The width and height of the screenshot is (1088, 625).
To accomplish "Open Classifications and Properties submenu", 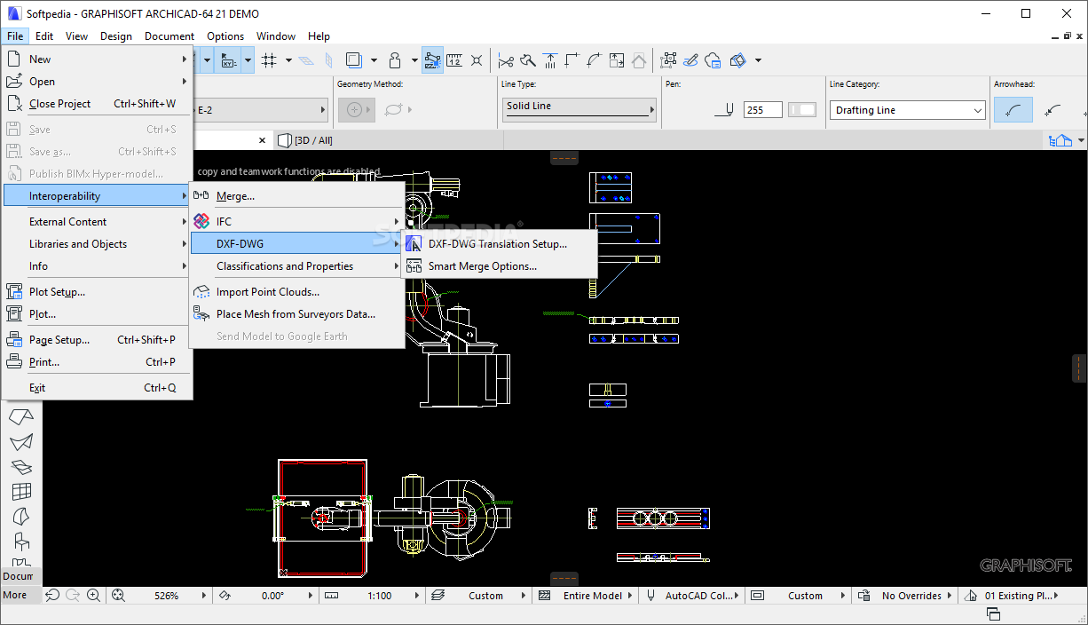I will 297,266.
